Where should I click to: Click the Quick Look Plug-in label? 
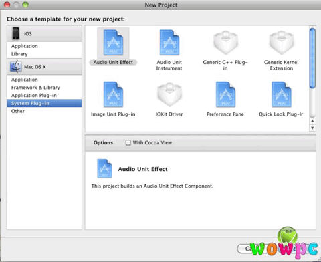click(x=281, y=114)
